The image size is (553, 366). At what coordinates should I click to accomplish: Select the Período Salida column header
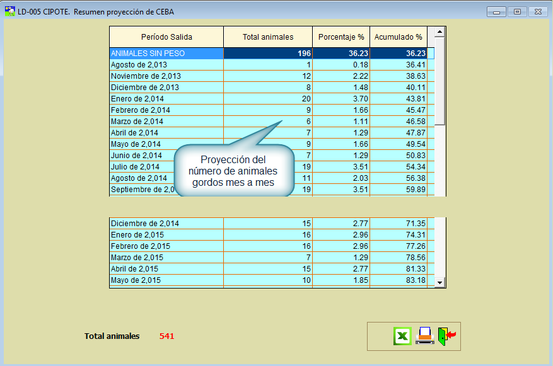pos(166,37)
